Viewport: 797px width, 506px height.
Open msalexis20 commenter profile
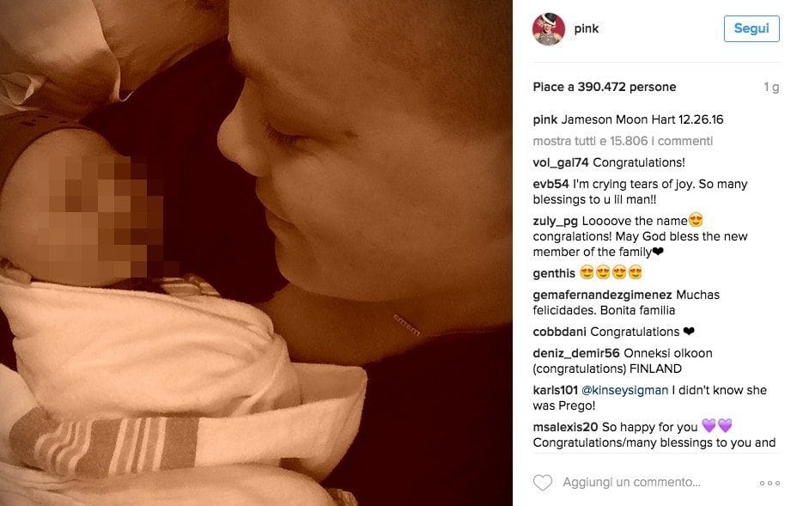point(565,427)
